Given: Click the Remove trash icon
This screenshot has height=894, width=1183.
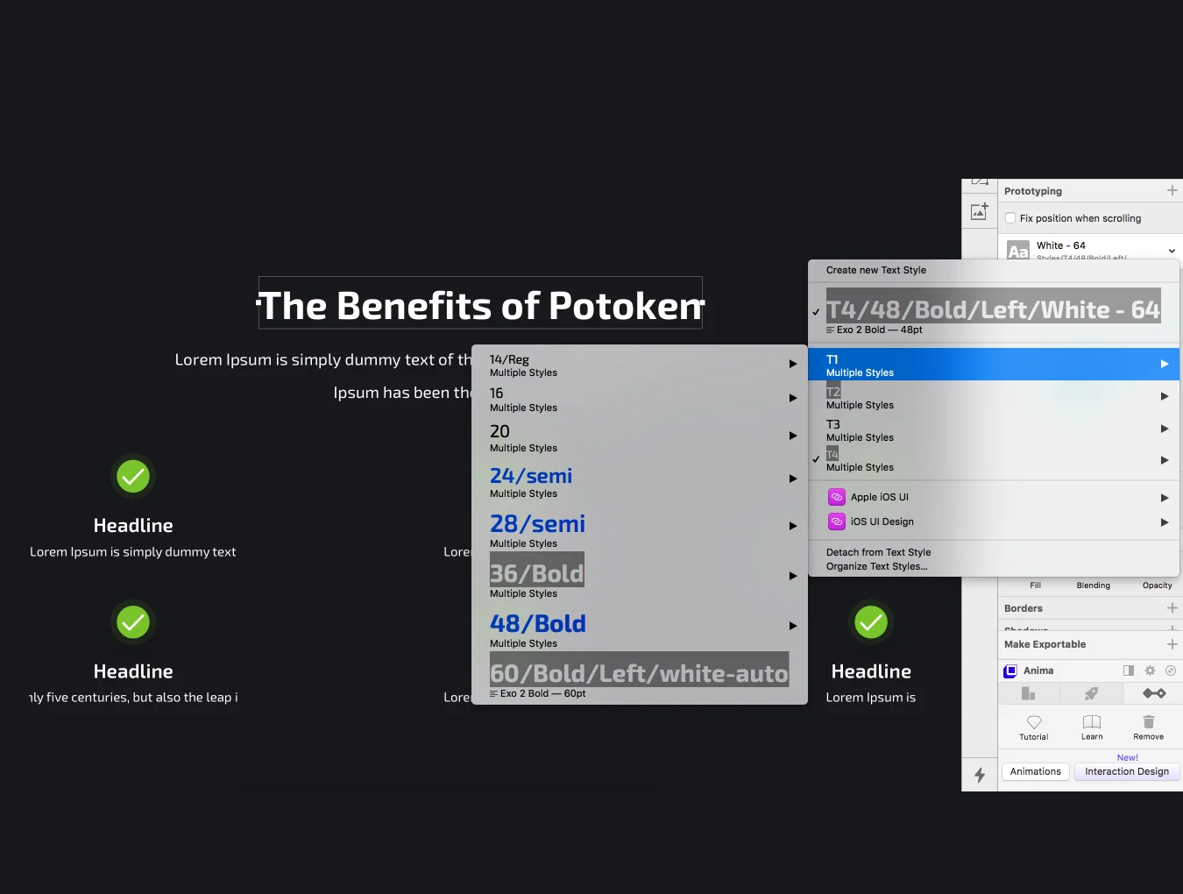Looking at the screenshot, I should pos(1149,722).
